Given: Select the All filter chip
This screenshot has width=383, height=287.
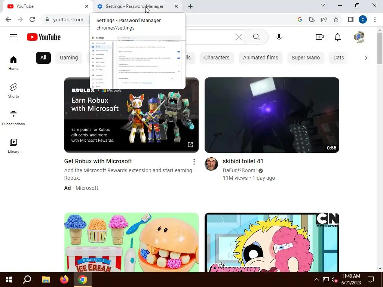Looking at the screenshot, I should tap(43, 58).
